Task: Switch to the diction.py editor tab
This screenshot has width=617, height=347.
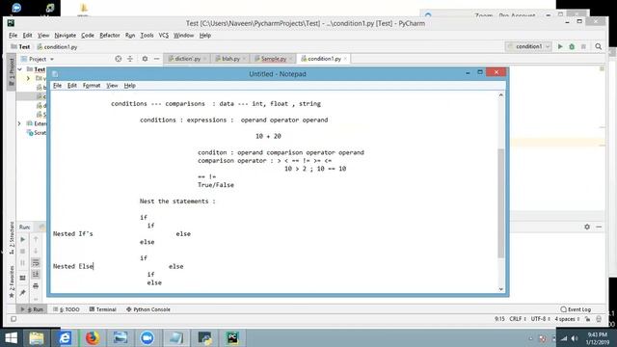Action: pyautogui.click(x=186, y=59)
